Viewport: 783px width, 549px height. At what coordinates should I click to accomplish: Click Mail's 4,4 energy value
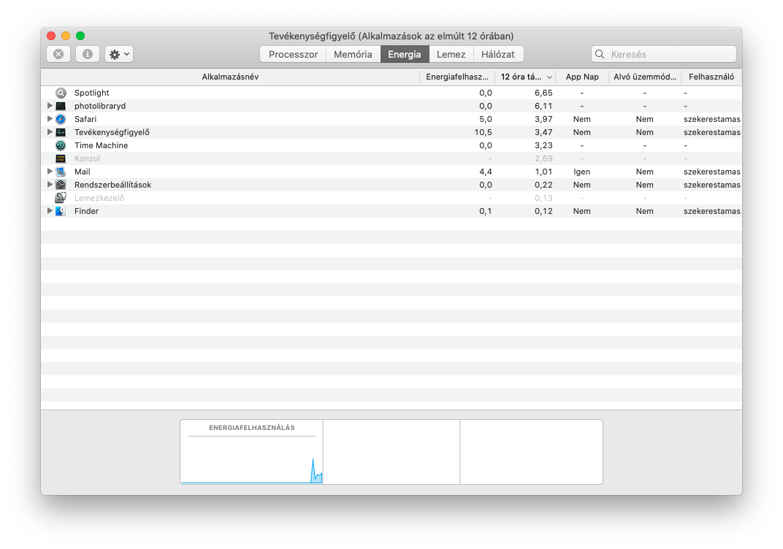486,172
